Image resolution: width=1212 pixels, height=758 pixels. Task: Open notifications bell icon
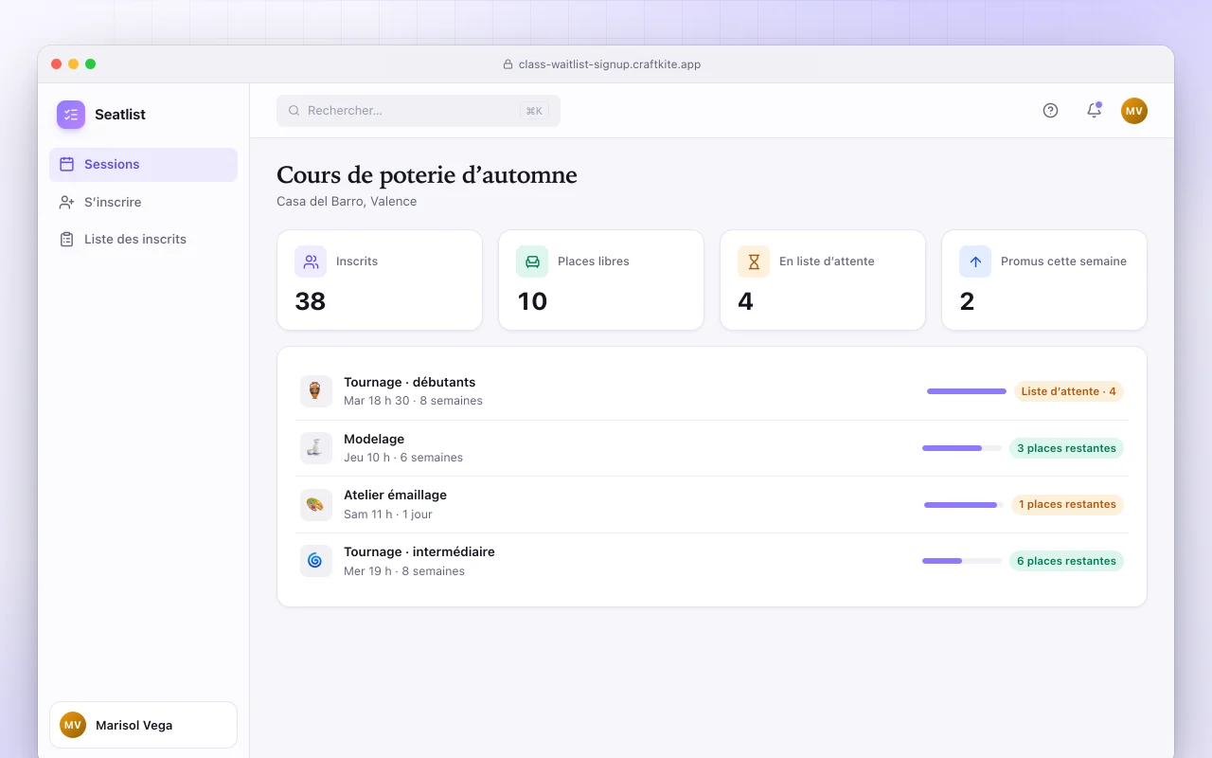point(1094,111)
